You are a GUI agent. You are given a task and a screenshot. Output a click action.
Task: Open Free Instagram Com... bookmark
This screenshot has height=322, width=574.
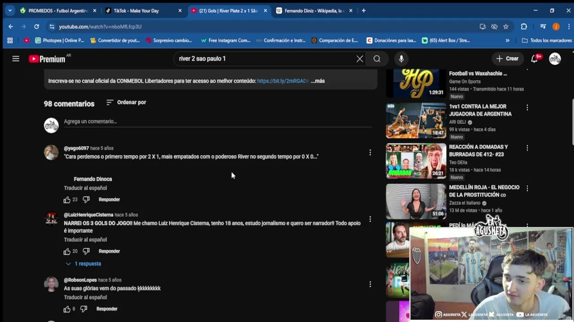coord(226,40)
